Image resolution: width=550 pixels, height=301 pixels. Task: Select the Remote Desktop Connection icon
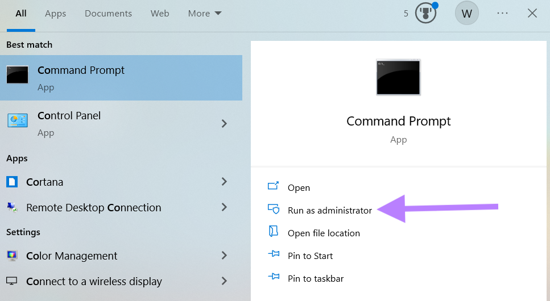pyautogui.click(x=12, y=207)
